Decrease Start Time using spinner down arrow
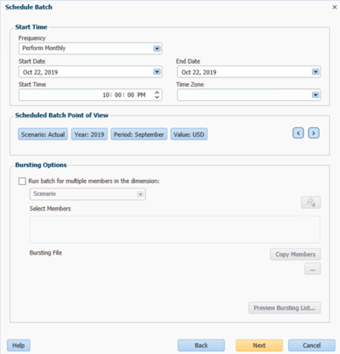340x354 pixels. coord(157,97)
